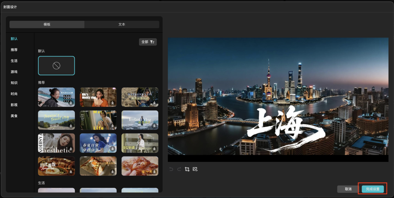Select the default no-template thumbnail
The height and width of the screenshot is (198, 394).
pos(56,66)
